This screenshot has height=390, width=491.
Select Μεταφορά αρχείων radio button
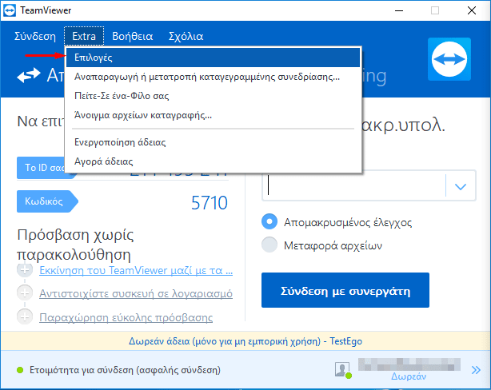coord(269,245)
